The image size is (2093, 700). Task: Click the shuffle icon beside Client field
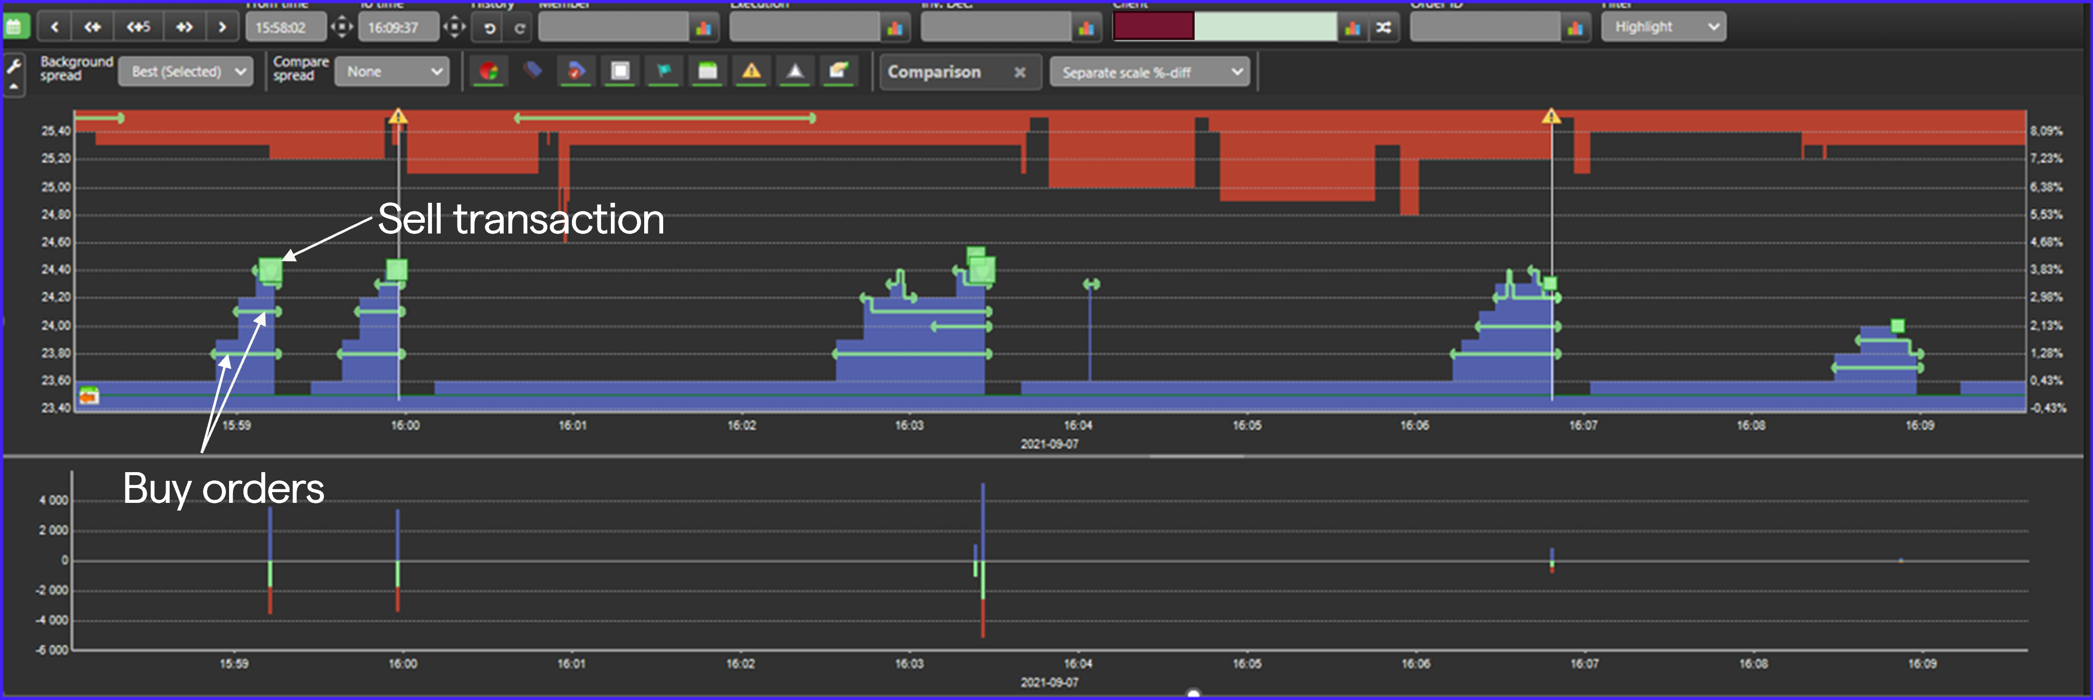[x=1384, y=28]
